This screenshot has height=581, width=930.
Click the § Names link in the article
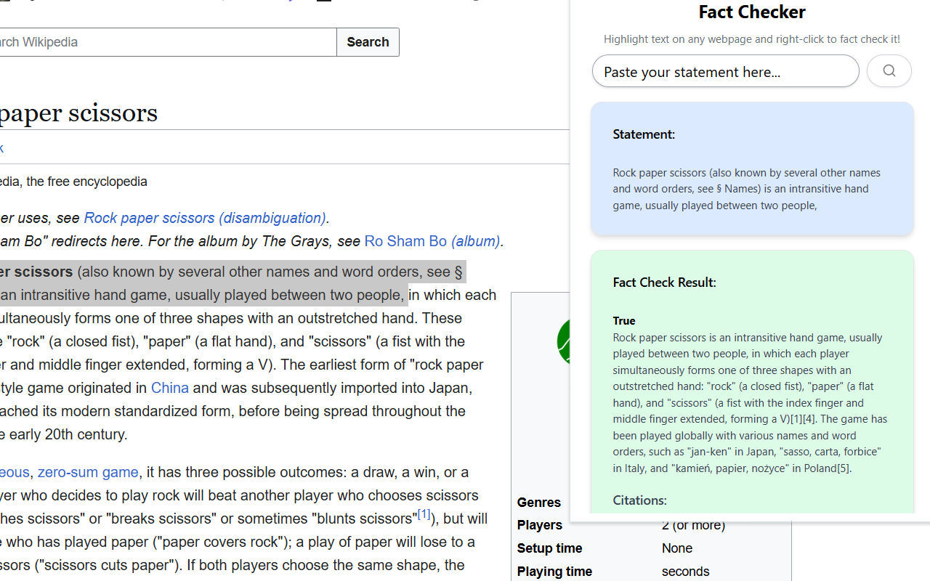[459, 271]
